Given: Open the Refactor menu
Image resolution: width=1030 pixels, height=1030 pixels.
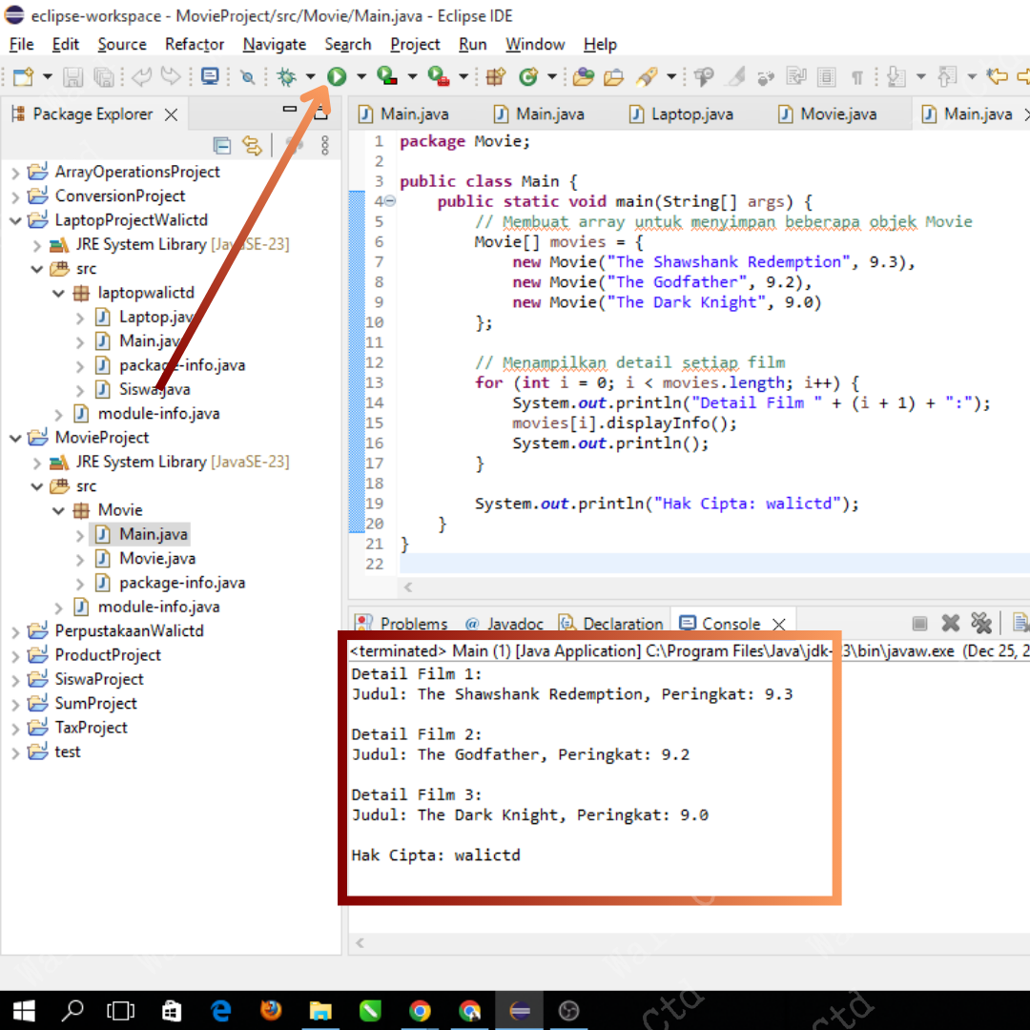Looking at the screenshot, I should click(x=195, y=44).
